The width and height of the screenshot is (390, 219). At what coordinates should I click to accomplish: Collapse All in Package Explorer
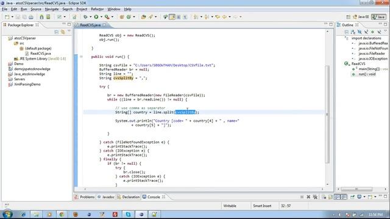click(57, 32)
